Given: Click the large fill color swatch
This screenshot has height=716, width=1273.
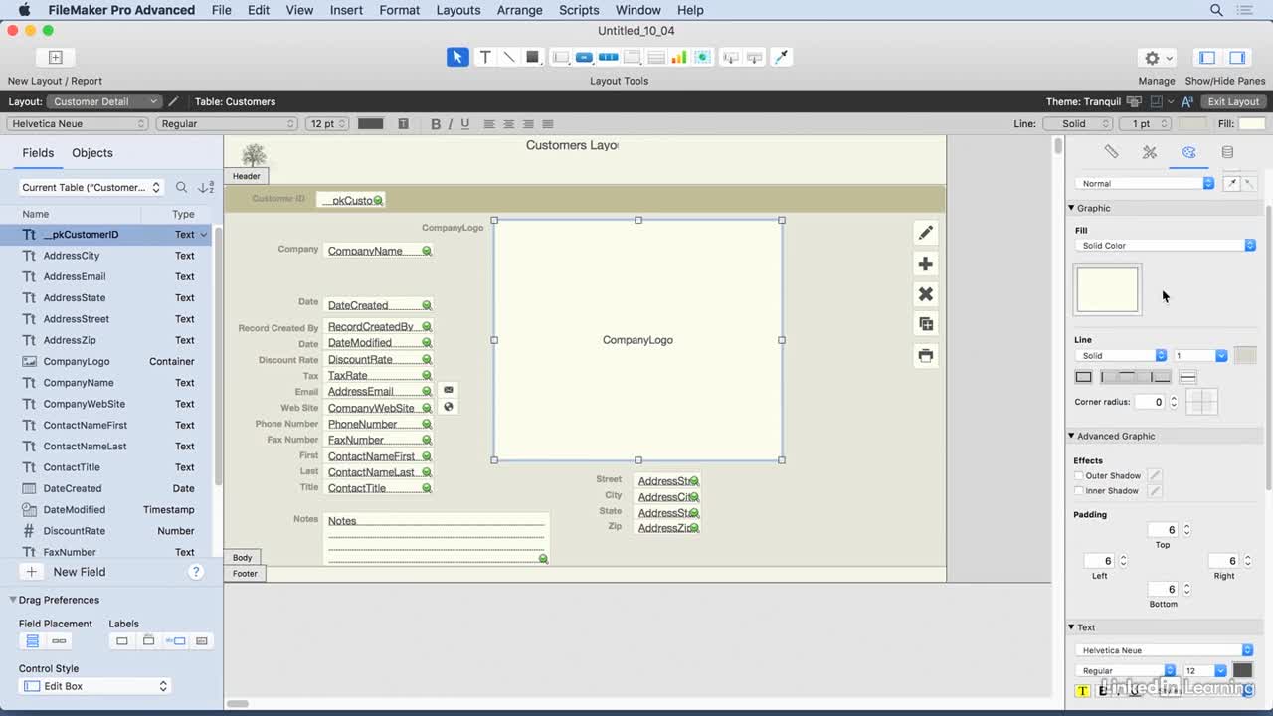Looking at the screenshot, I should tap(1107, 289).
